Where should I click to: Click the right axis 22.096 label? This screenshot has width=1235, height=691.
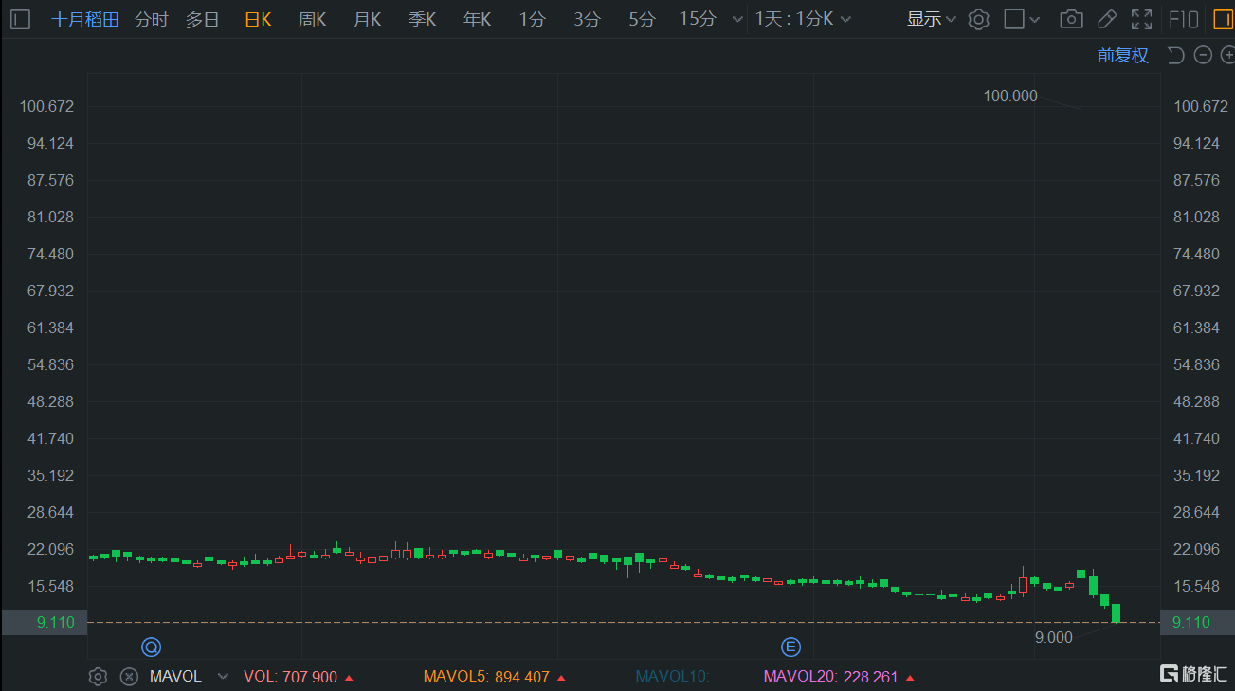(x=1196, y=549)
